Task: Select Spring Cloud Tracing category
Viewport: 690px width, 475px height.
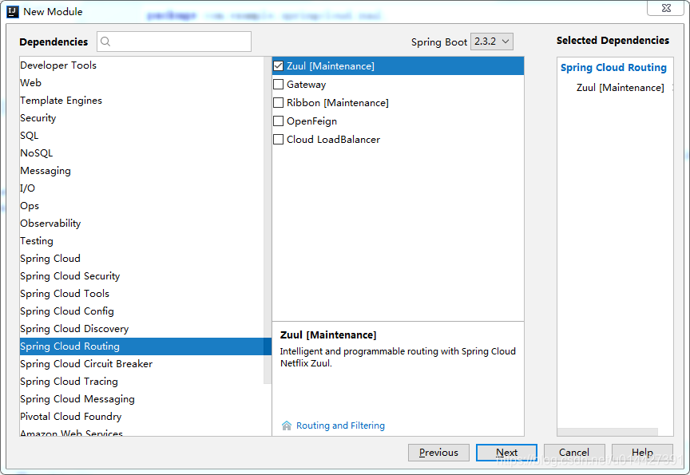Action: [x=141, y=382]
